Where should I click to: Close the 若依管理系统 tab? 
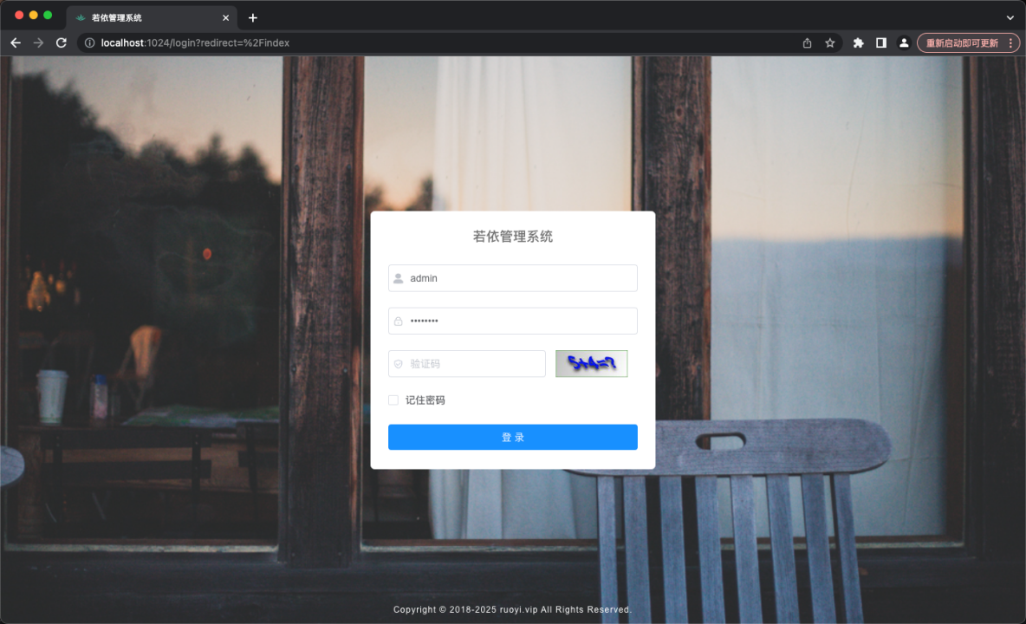pyautogui.click(x=226, y=17)
